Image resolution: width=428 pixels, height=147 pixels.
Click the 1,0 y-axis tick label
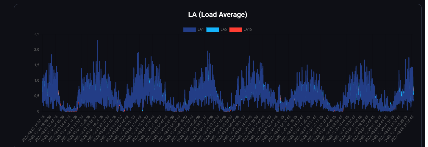pyautogui.click(x=37, y=80)
